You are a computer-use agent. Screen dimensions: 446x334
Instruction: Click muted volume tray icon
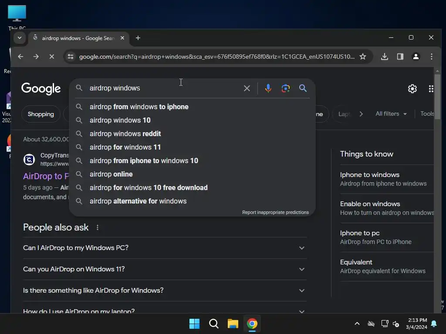pos(395,324)
